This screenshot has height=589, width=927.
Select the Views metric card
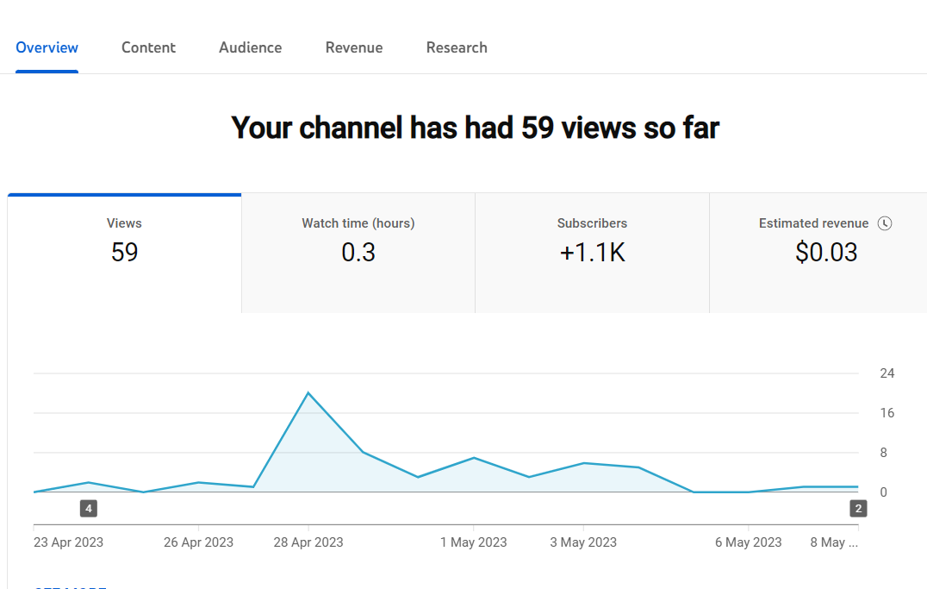124,253
